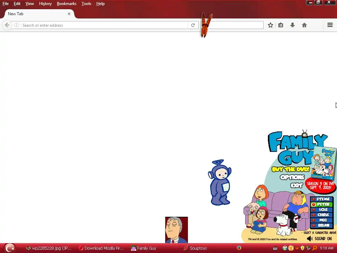Open the Tools menu
The image size is (337, 253).
[87, 4]
